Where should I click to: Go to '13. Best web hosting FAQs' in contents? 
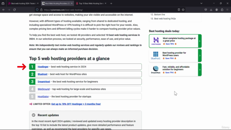coord(163,19)
